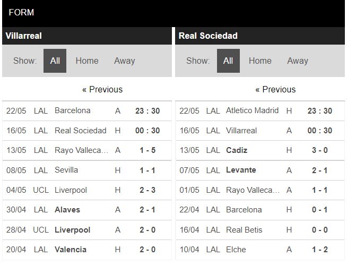The width and height of the screenshot is (347, 265).
Task: Show Real Sociedad Away matches only
Action: [298, 61]
